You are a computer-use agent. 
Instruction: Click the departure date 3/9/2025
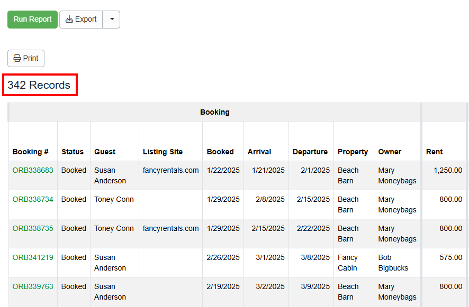tap(315, 286)
